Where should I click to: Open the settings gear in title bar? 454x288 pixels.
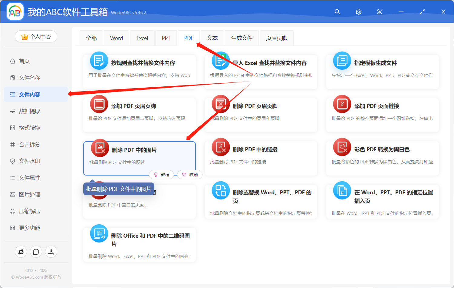click(x=358, y=12)
